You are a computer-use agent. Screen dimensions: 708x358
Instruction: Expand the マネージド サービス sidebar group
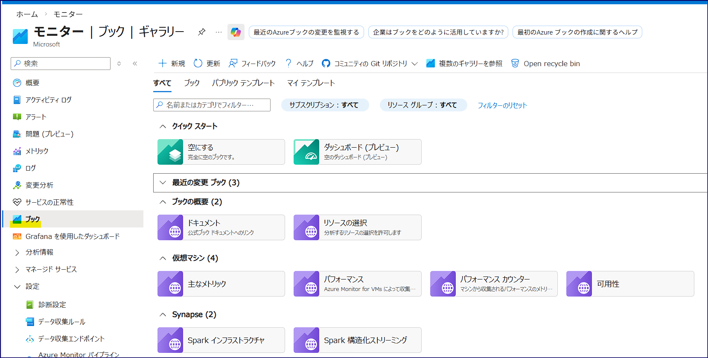click(17, 270)
